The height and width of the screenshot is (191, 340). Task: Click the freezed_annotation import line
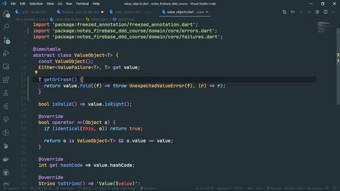point(115,25)
